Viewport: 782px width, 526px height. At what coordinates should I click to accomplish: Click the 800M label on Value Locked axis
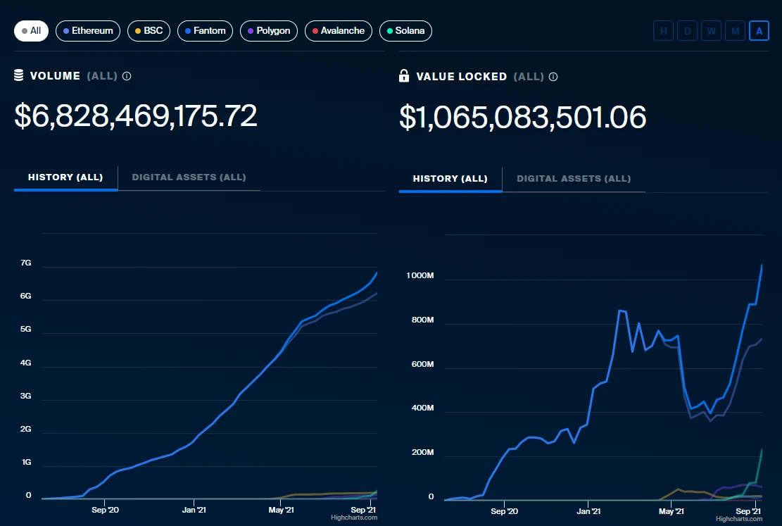pos(422,320)
